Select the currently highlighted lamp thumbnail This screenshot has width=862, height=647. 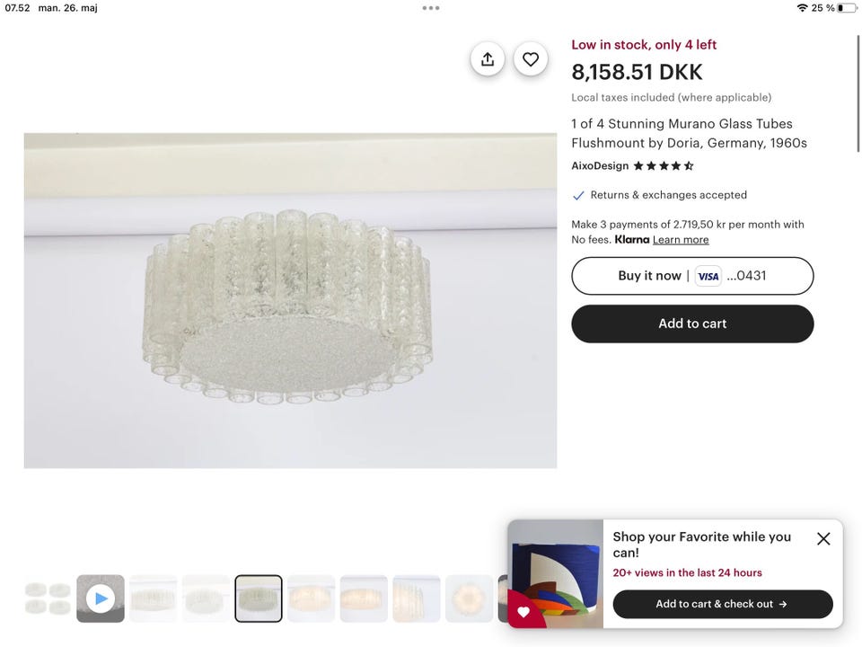pos(259,598)
